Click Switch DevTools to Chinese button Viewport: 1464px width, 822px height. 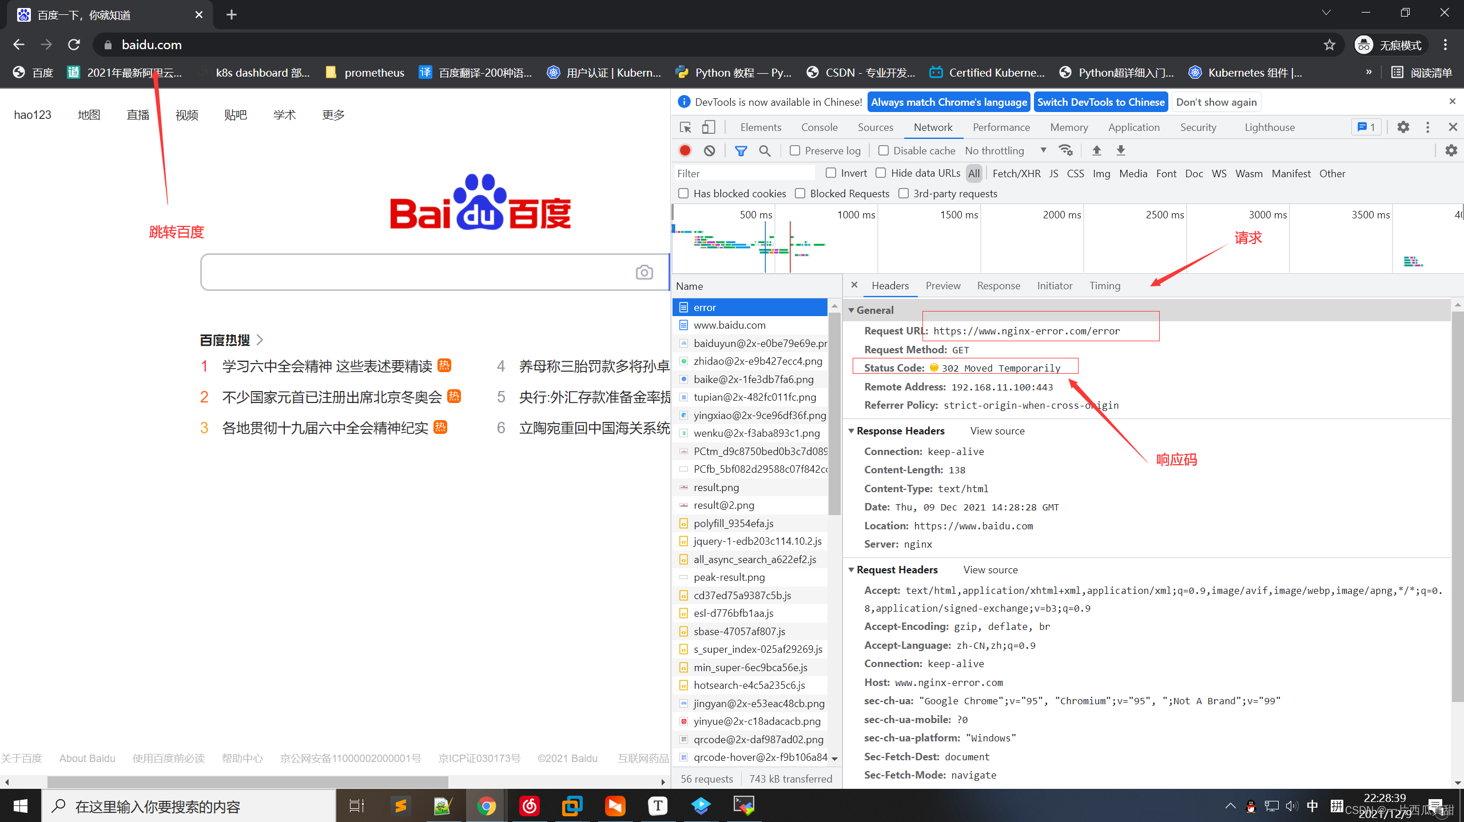1101,102
